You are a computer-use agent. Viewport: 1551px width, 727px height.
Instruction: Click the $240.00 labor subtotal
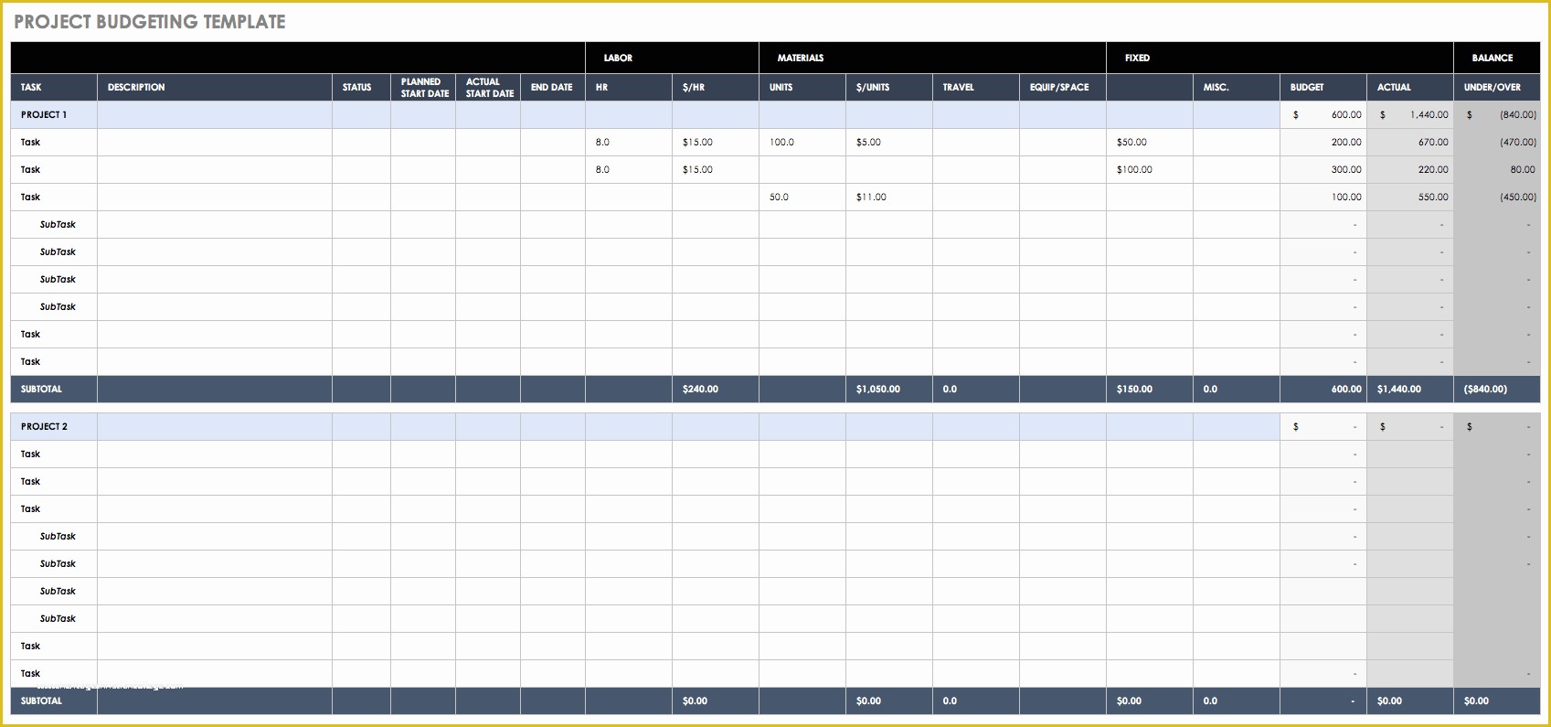(716, 389)
